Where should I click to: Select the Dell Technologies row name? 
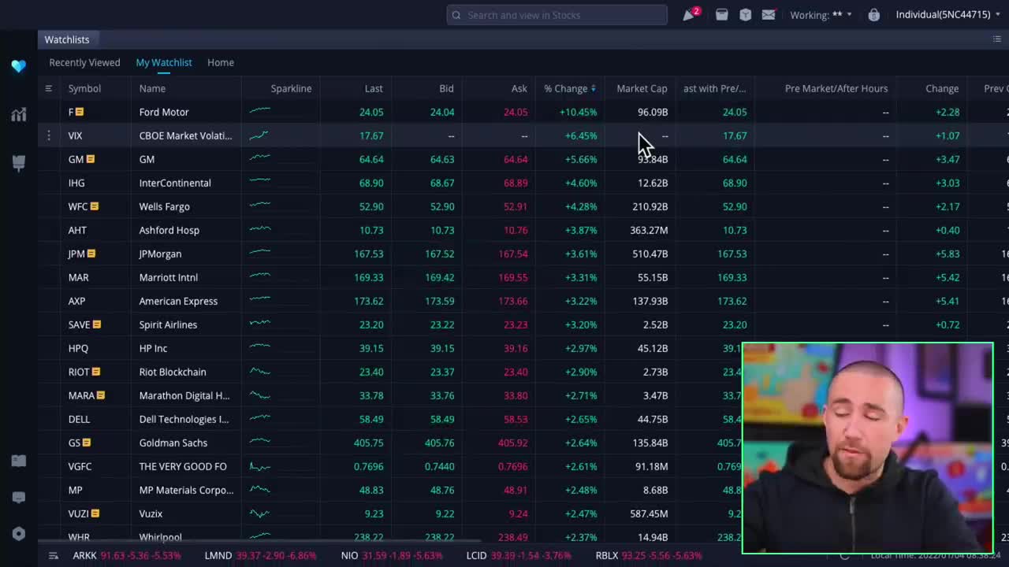click(x=184, y=419)
